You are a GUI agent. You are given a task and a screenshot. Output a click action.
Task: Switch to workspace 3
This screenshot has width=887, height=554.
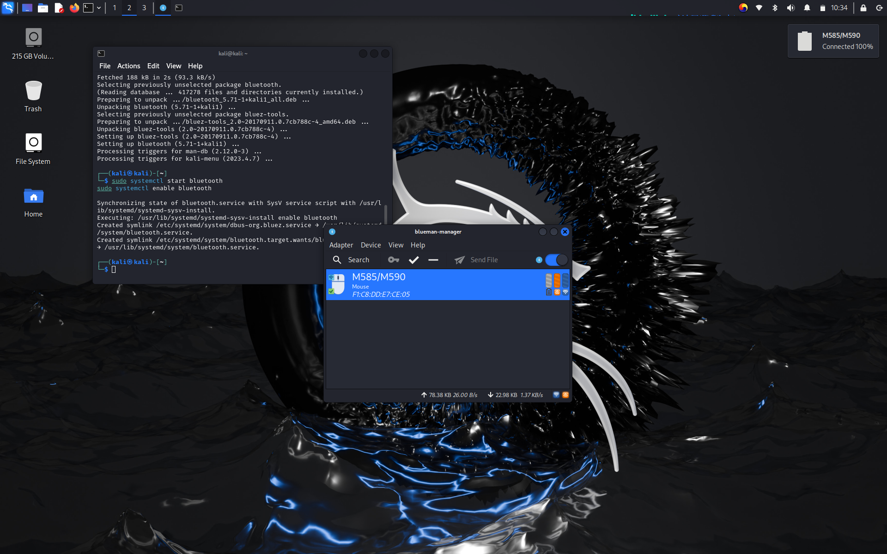(144, 8)
